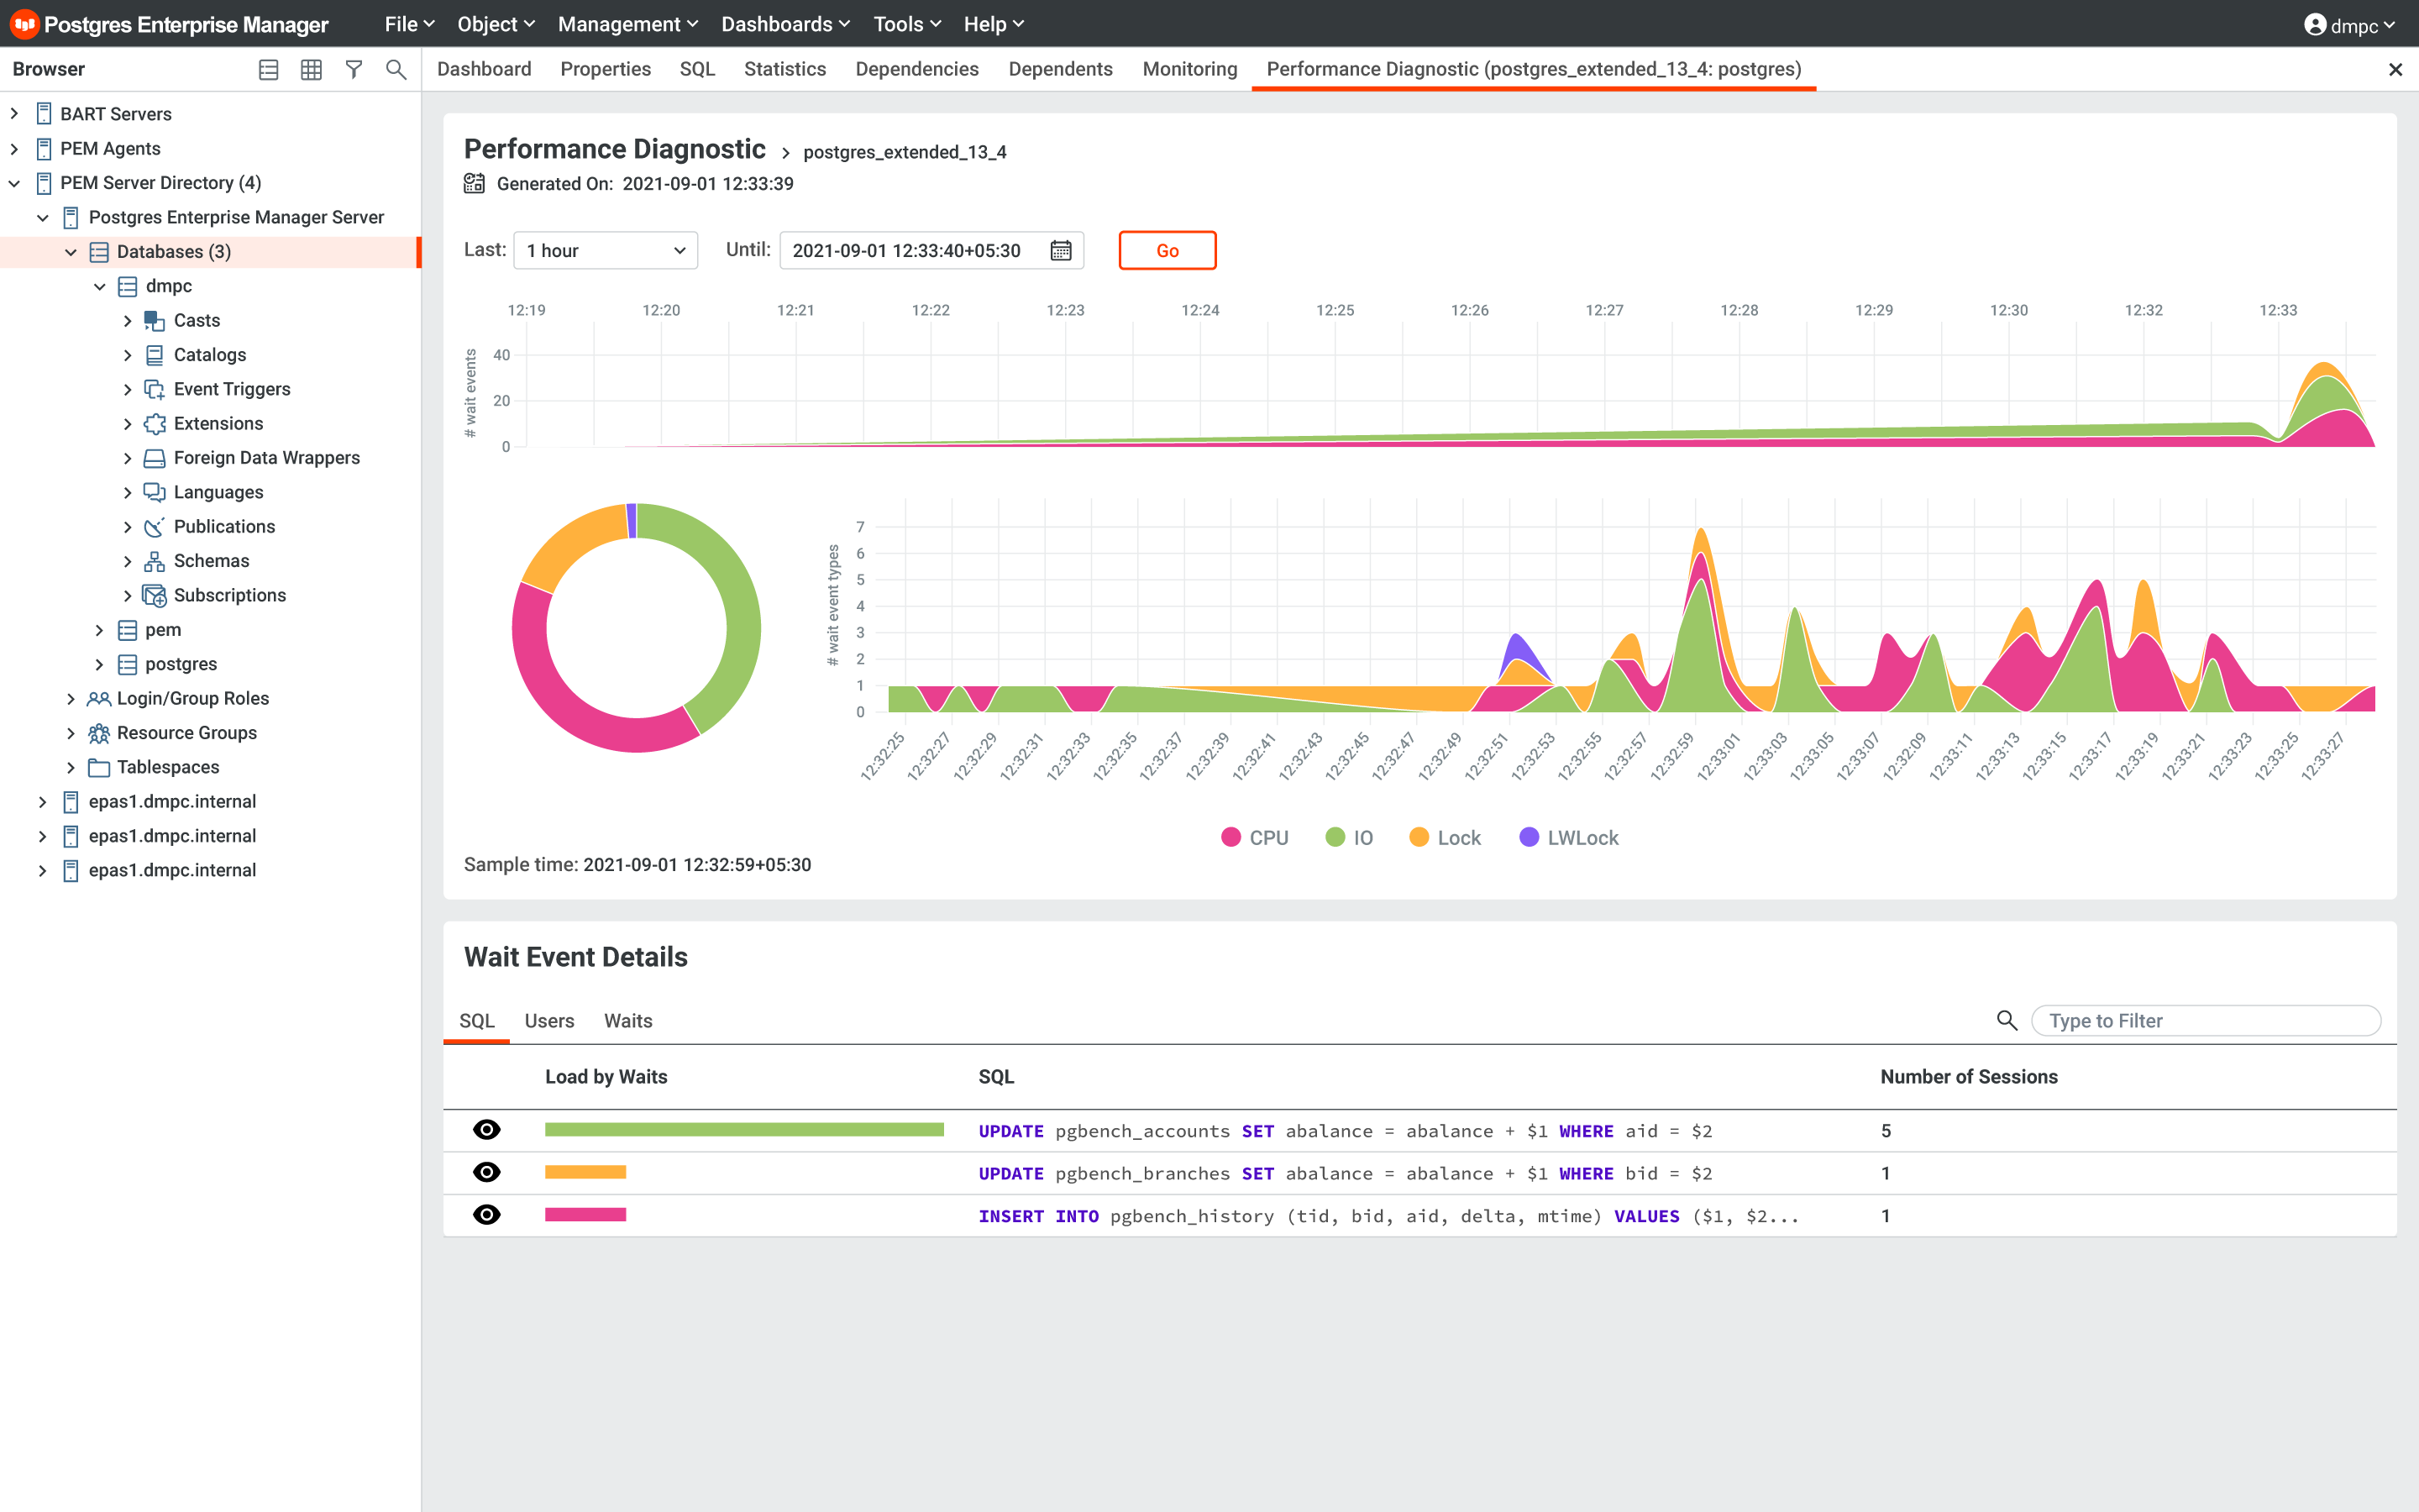Select the BART Servers icon
Image resolution: width=2419 pixels, height=1512 pixels.
pyautogui.click(x=44, y=114)
